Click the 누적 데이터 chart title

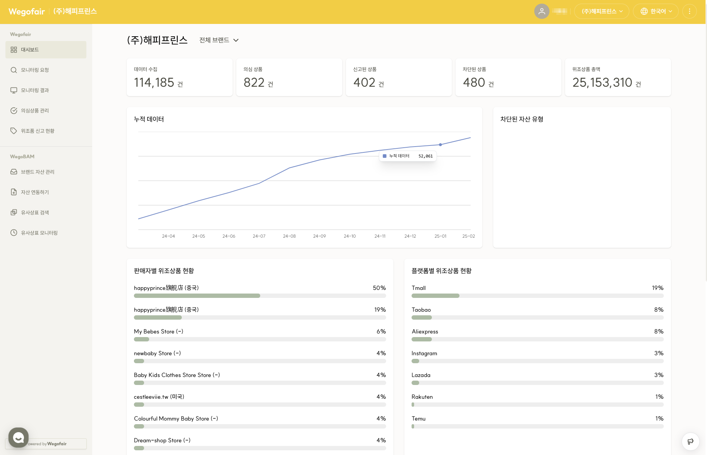pos(149,119)
